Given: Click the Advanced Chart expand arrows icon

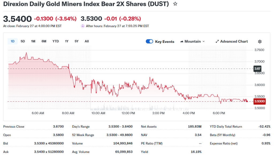Looking at the screenshot, I should 217,42.
